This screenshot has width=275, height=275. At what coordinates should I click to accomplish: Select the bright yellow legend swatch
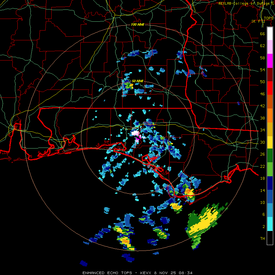point(270,142)
